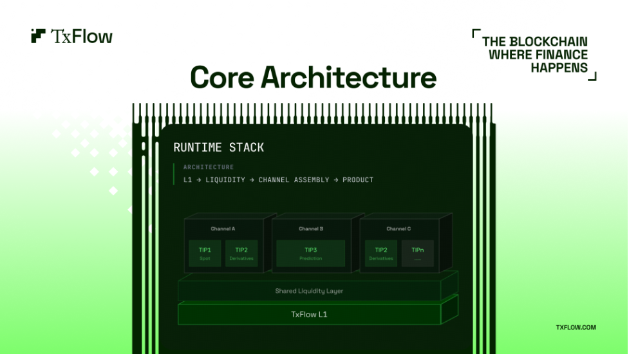Click the Shared Liquidity Layer bar
629x354 pixels.
[x=309, y=291]
